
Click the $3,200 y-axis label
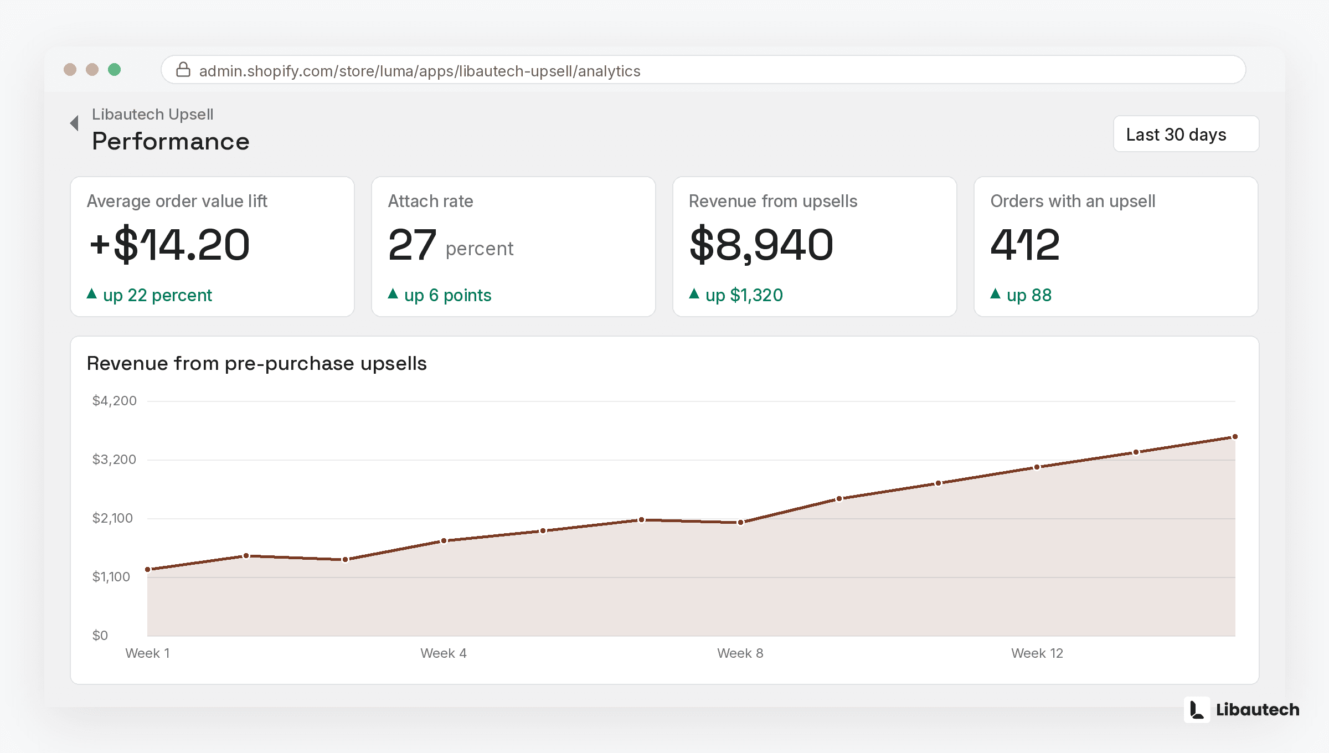(114, 460)
